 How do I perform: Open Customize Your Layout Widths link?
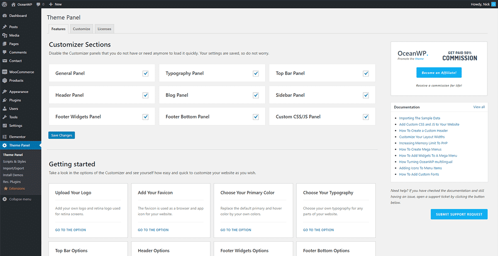(422, 137)
